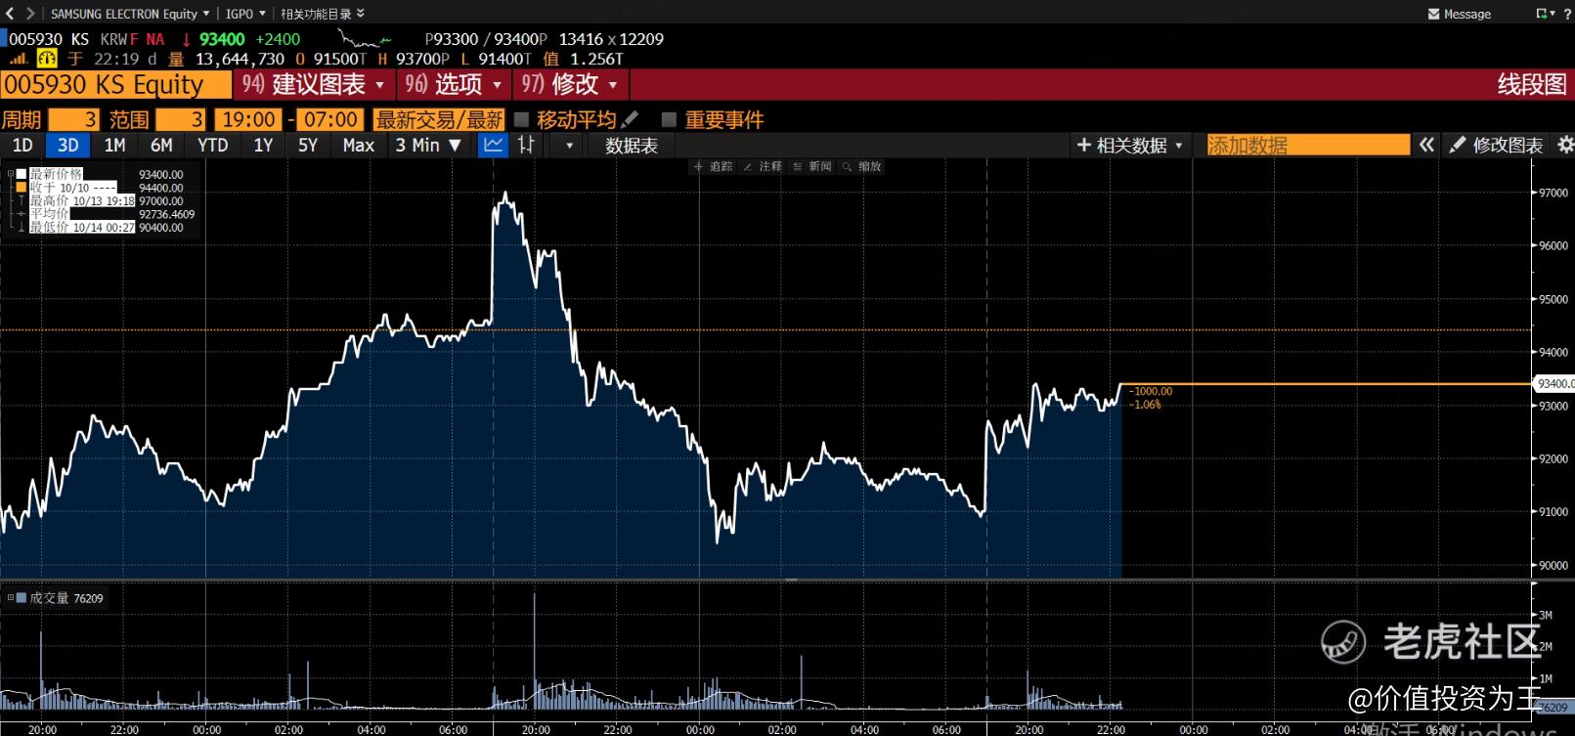
Task: Open help question mark icon
Action: [1567, 14]
